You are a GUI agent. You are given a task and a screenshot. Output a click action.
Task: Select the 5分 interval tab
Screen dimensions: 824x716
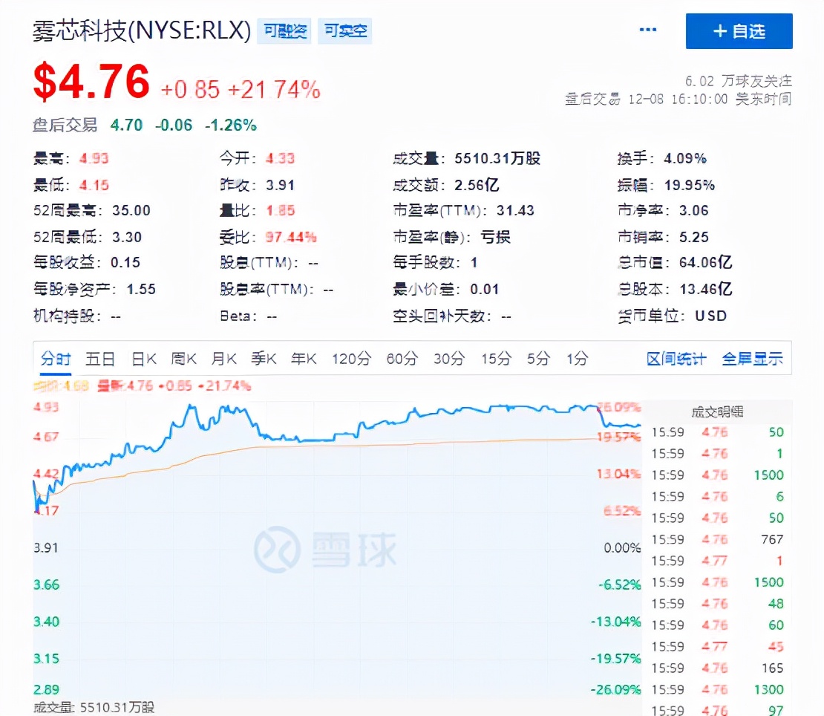[x=539, y=359]
